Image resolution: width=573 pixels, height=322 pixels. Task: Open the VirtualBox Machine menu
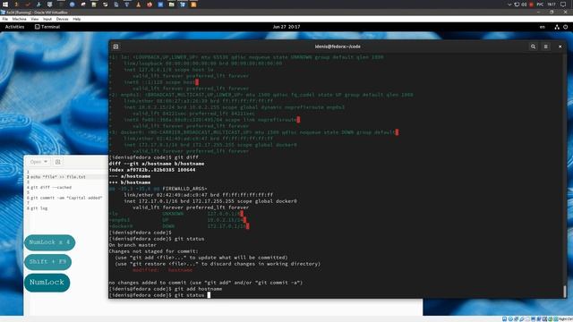tap(19, 19)
